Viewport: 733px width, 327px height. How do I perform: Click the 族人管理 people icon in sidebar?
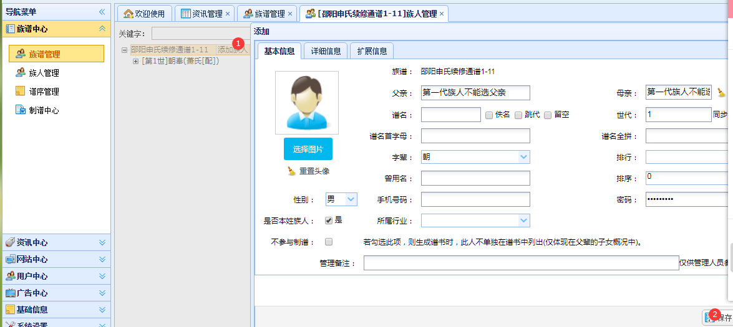point(20,73)
